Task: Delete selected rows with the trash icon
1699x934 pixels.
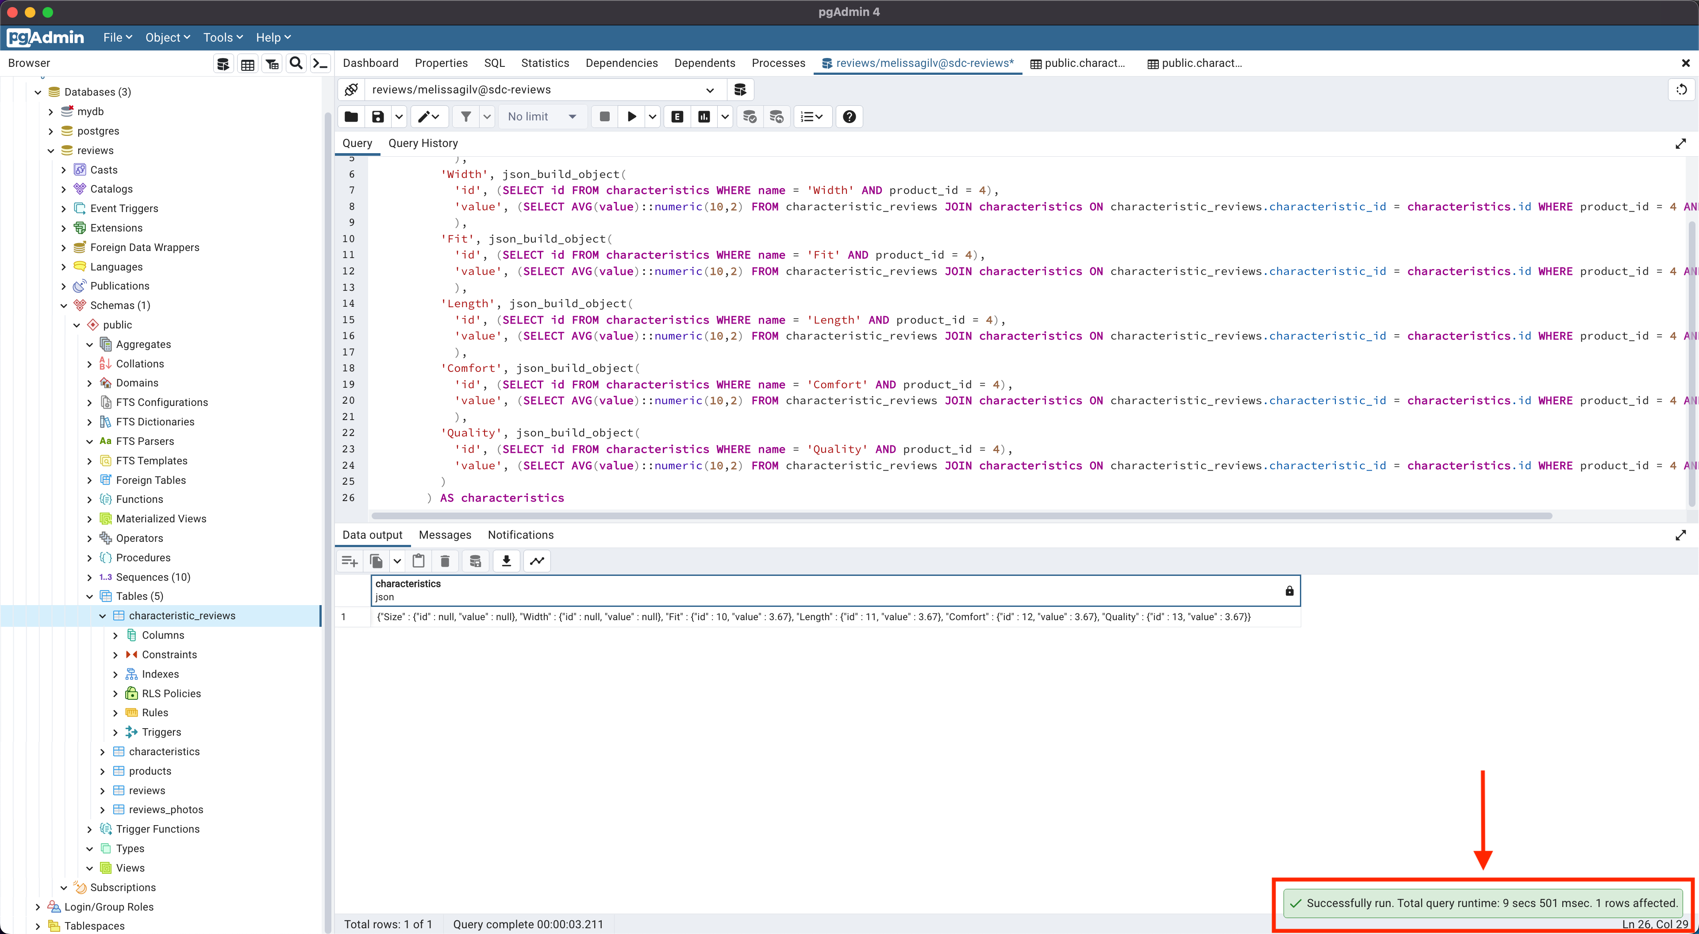Action: (445, 561)
